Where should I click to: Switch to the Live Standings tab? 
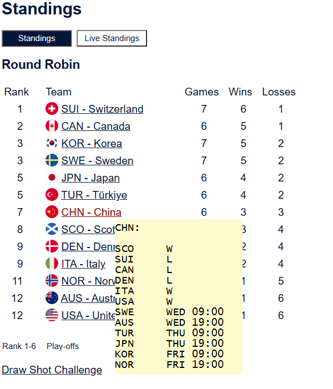pyautogui.click(x=112, y=38)
